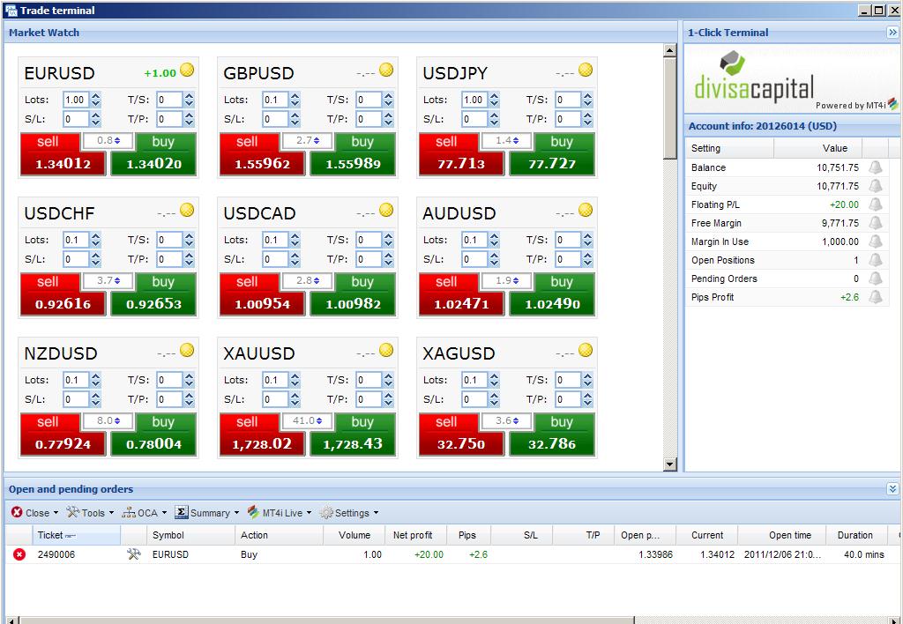Click the tools wrench icon on order 2490006
903x624 pixels.
pyautogui.click(x=134, y=554)
